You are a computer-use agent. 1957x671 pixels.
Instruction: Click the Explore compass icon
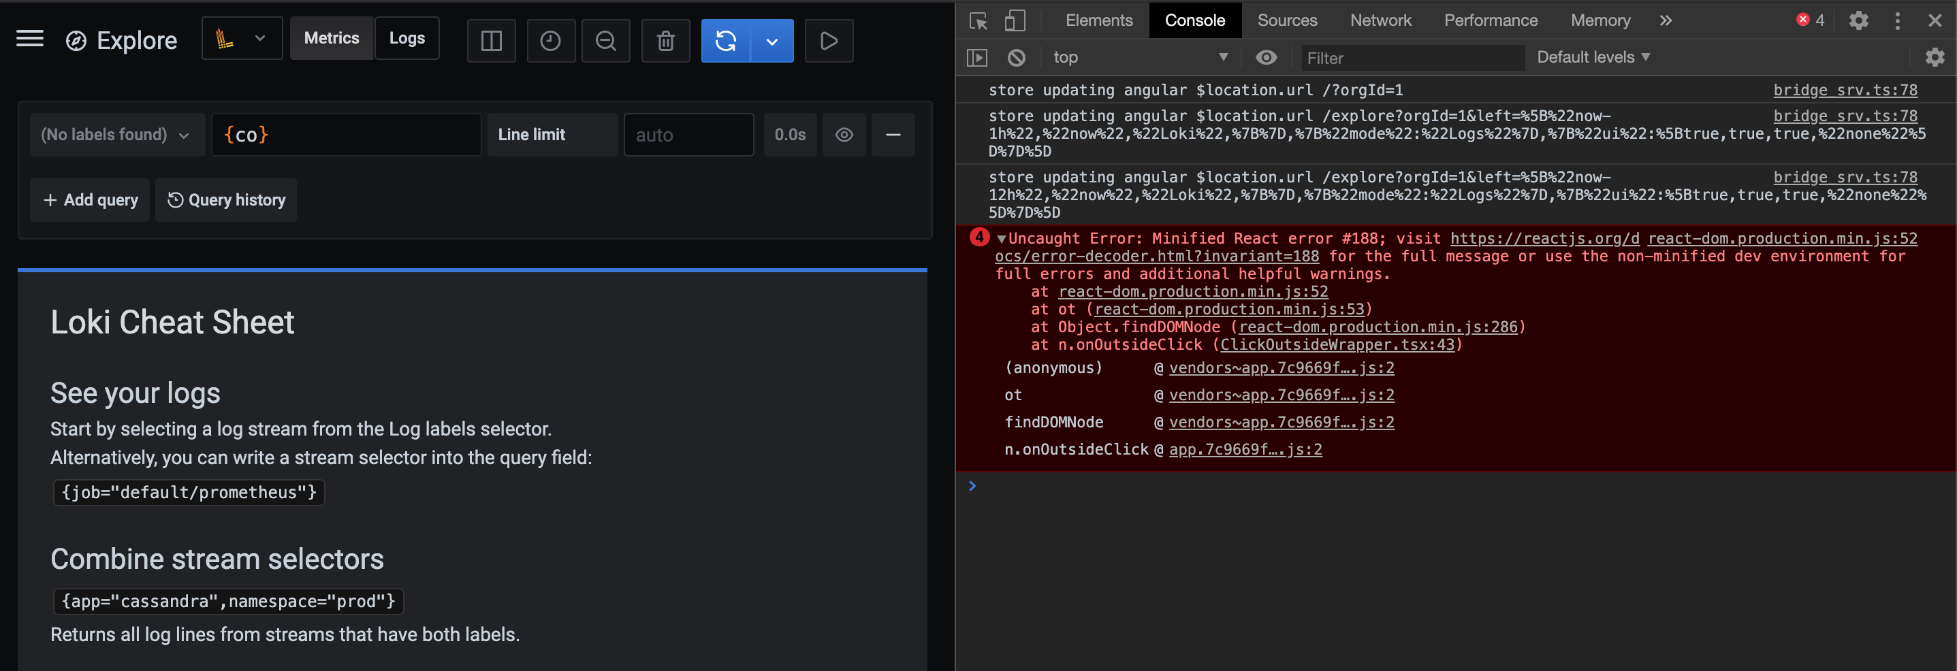pos(76,41)
